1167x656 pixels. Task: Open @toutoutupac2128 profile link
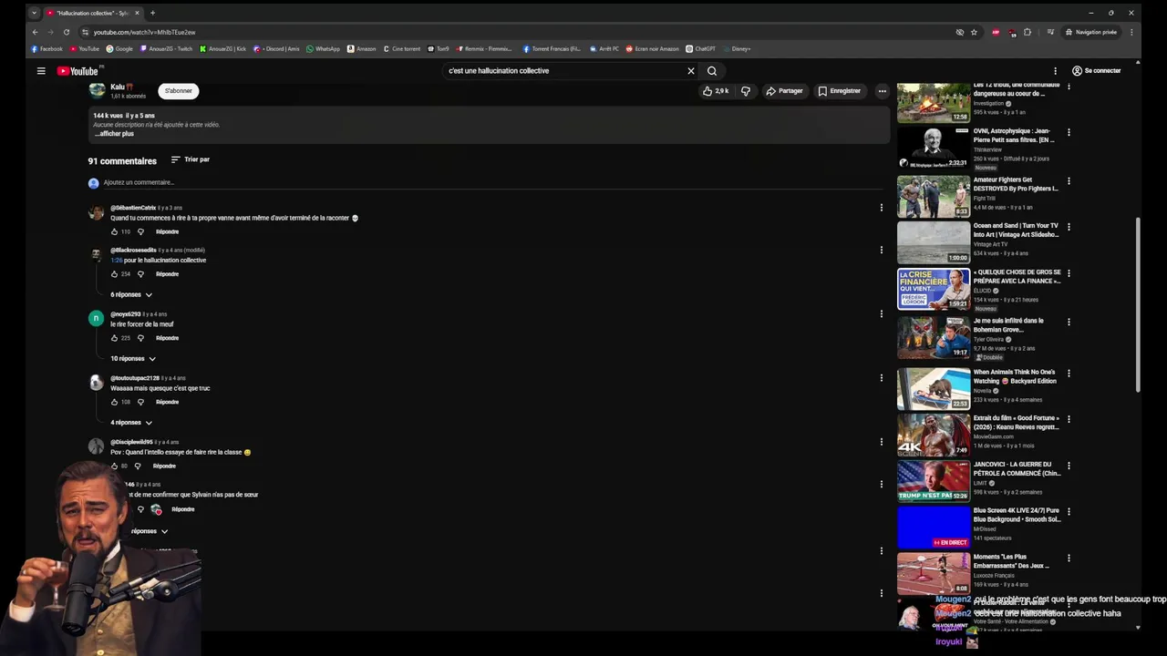coord(135,378)
